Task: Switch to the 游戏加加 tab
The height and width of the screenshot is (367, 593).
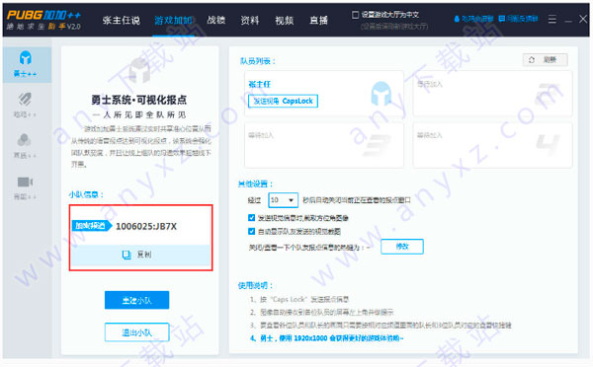Action: [x=174, y=21]
